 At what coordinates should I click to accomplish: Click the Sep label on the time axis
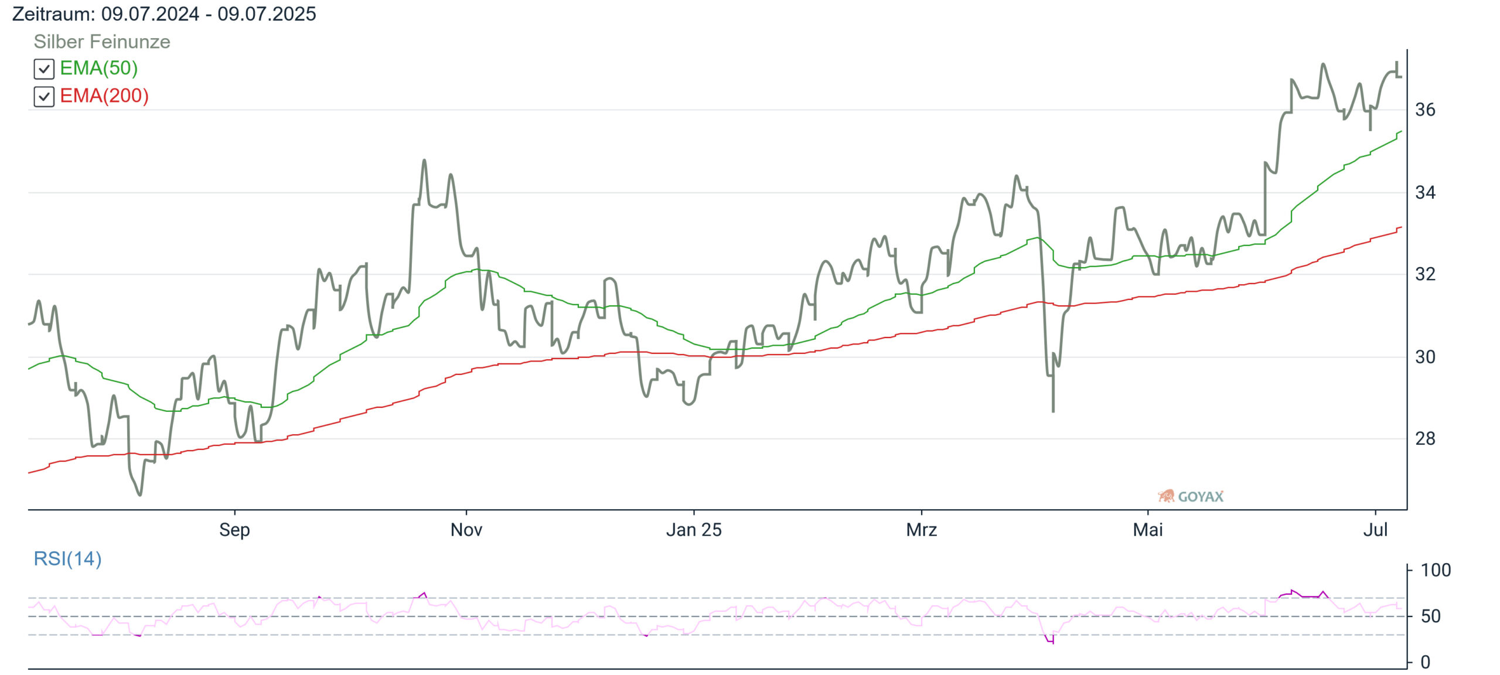tap(234, 530)
